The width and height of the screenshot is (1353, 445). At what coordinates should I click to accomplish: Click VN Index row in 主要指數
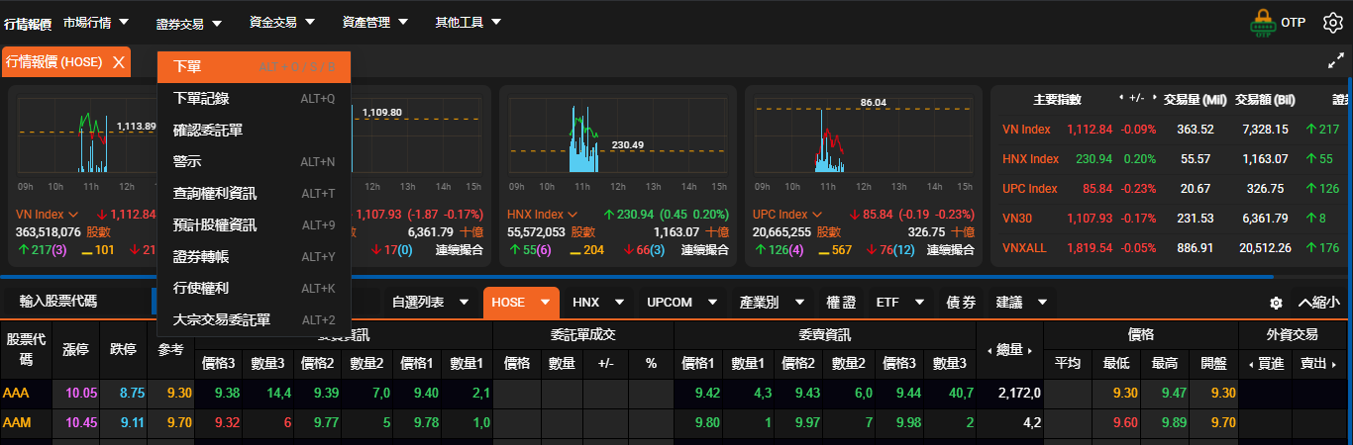click(x=1172, y=130)
